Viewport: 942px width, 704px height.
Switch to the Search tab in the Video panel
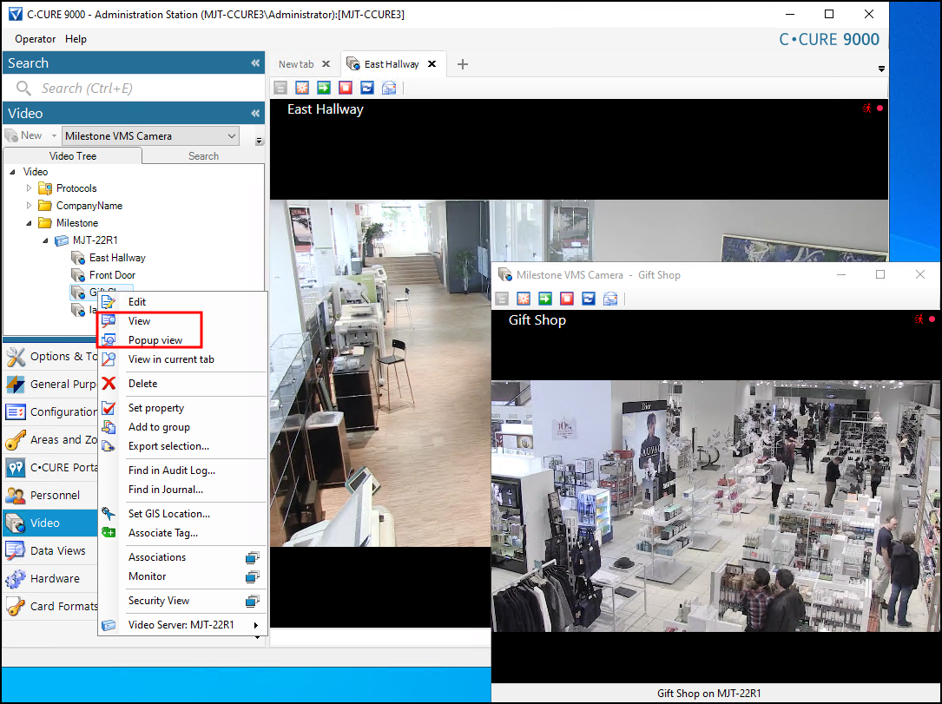coord(203,156)
